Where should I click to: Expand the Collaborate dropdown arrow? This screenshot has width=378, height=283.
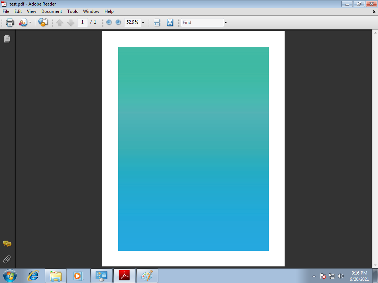click(x=30, y=22)
